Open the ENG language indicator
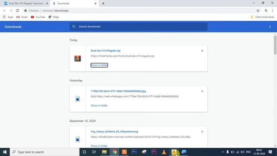The height and width of the screenshot is (156, 277). [248, 152]
